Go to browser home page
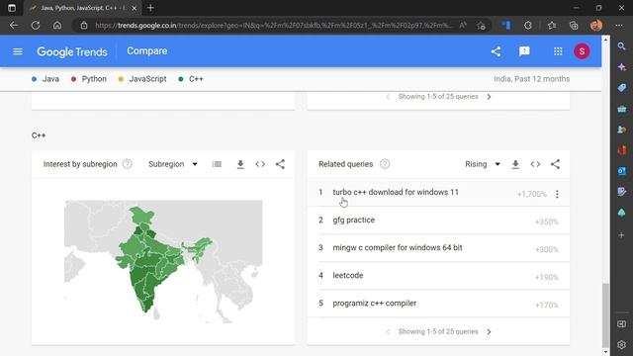This screenshot has width=633, height=356. [x=57, y=25]
